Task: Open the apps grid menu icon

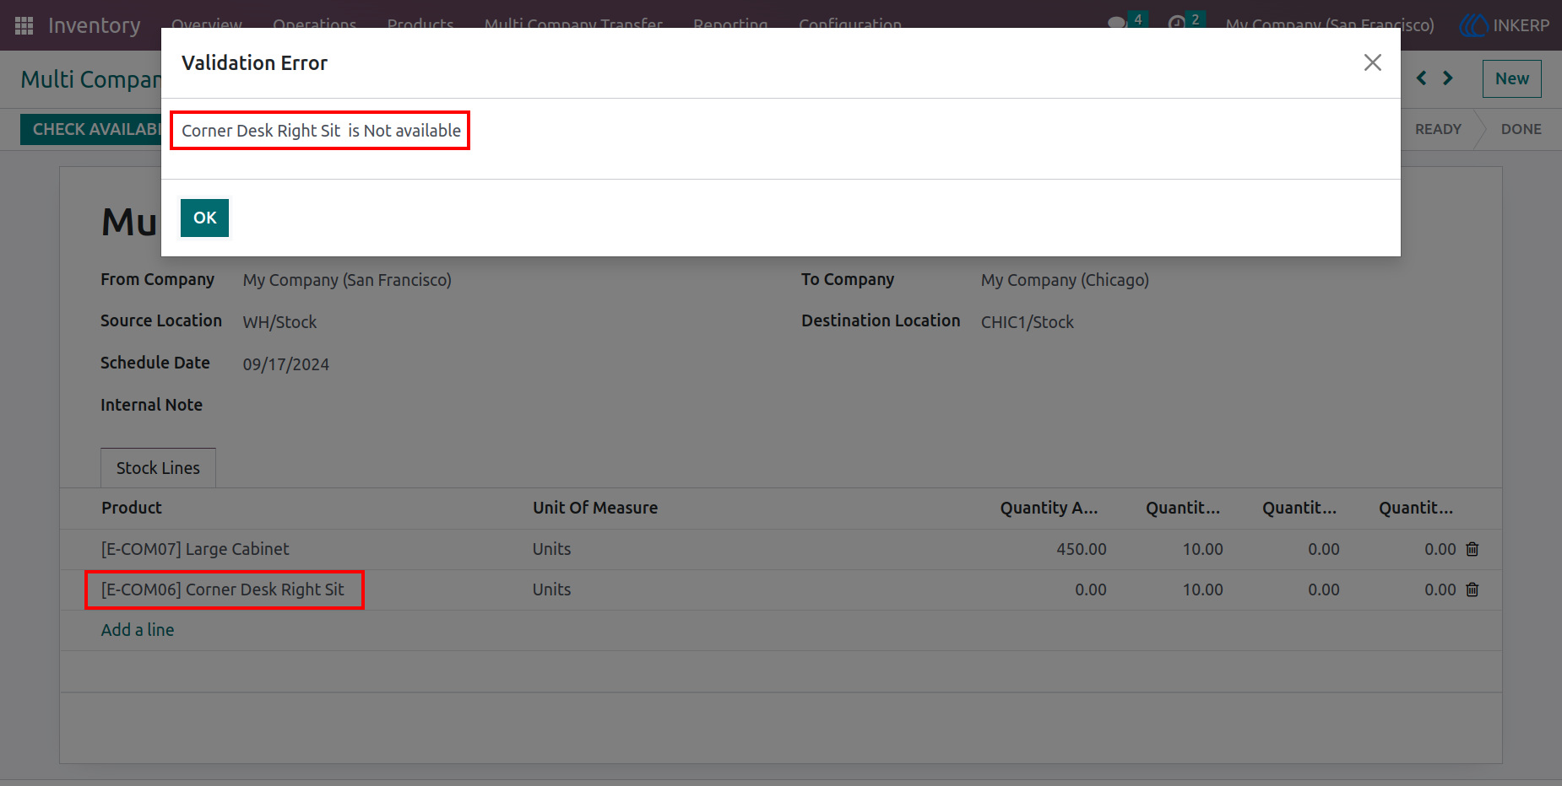Action: [24, 25]
